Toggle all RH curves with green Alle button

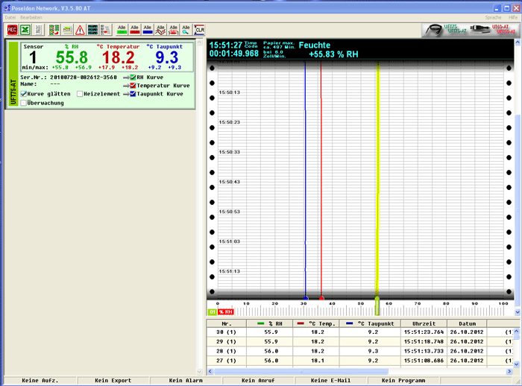coord(122,30)
